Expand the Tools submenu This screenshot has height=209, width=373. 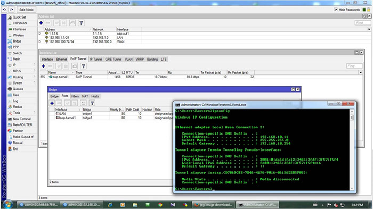point(17,113)
